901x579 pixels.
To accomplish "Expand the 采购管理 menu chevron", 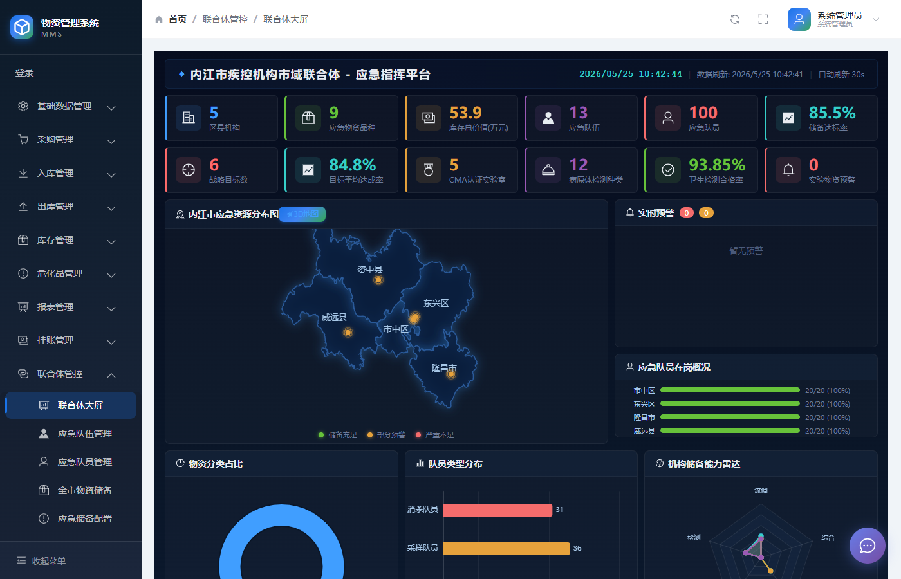I will [111, 141].
